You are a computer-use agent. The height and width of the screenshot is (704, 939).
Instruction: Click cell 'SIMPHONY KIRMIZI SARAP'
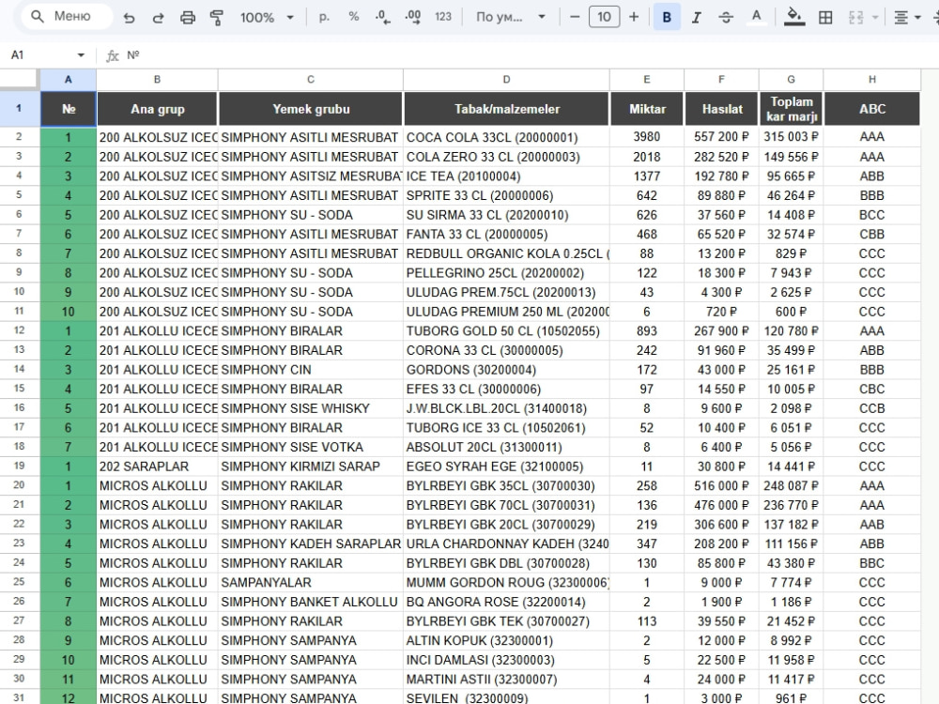click(310, 467)
